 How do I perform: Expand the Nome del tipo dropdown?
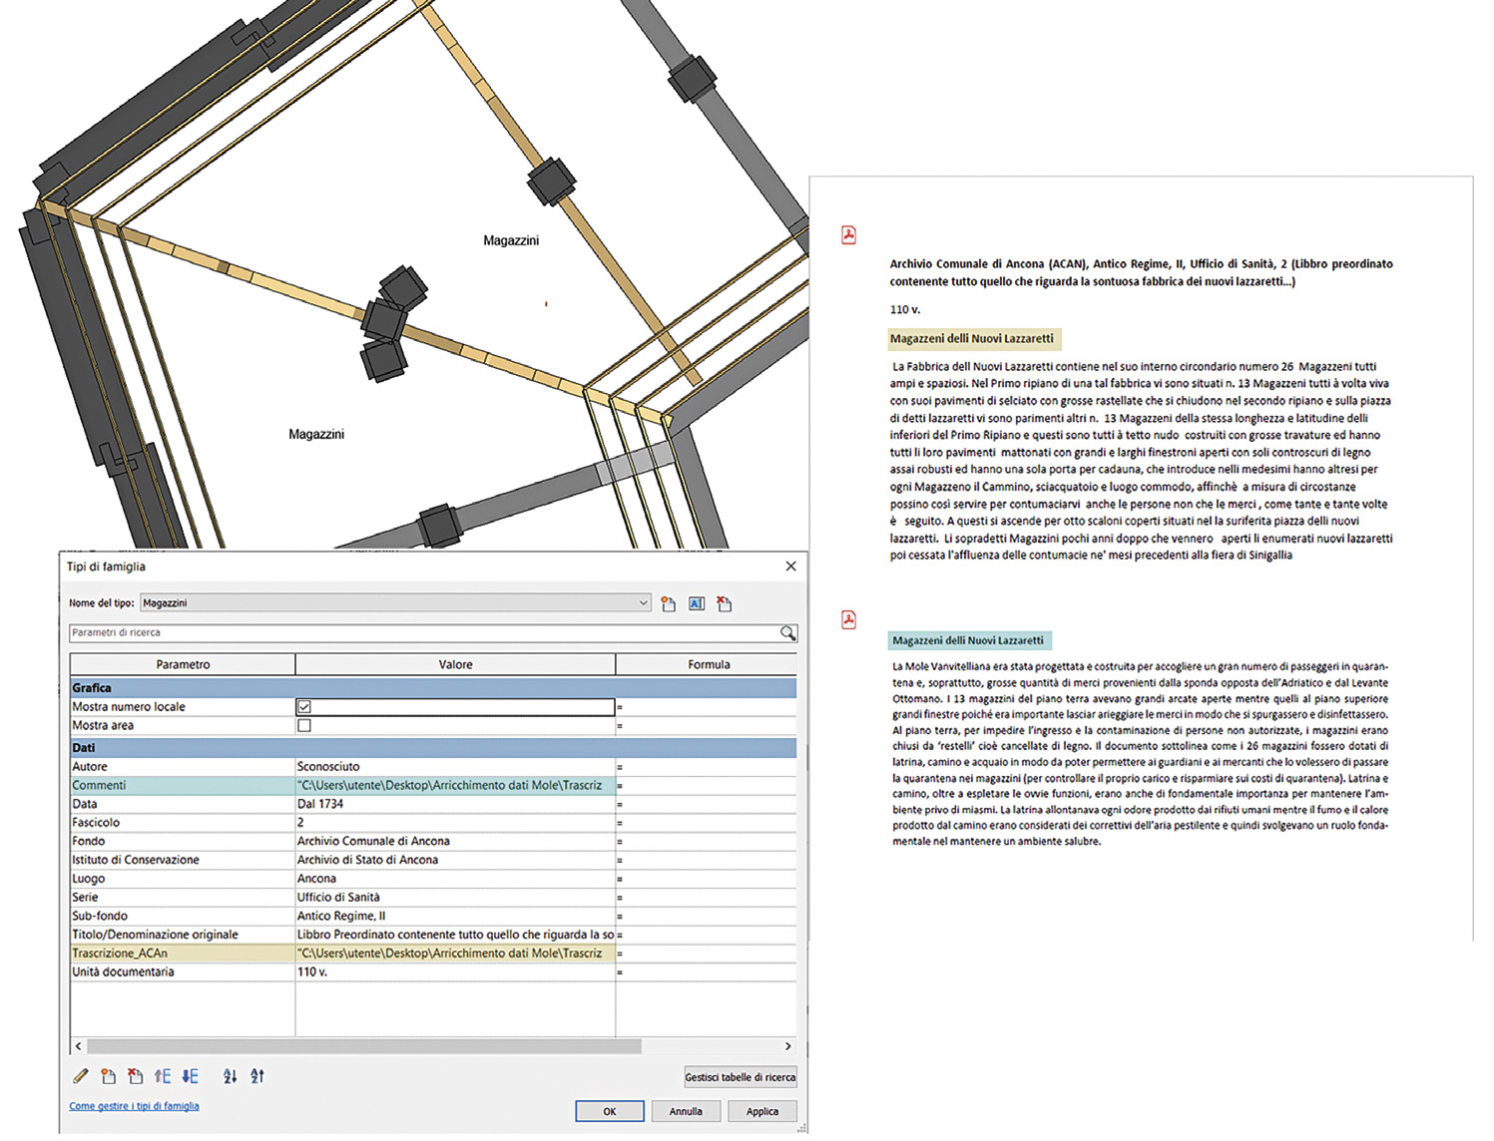643,603
